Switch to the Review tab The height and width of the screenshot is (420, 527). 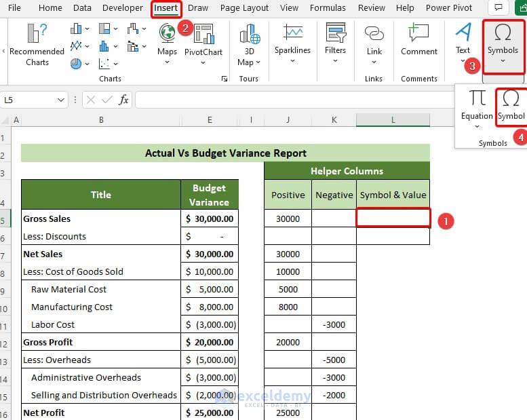click(372, 7)
